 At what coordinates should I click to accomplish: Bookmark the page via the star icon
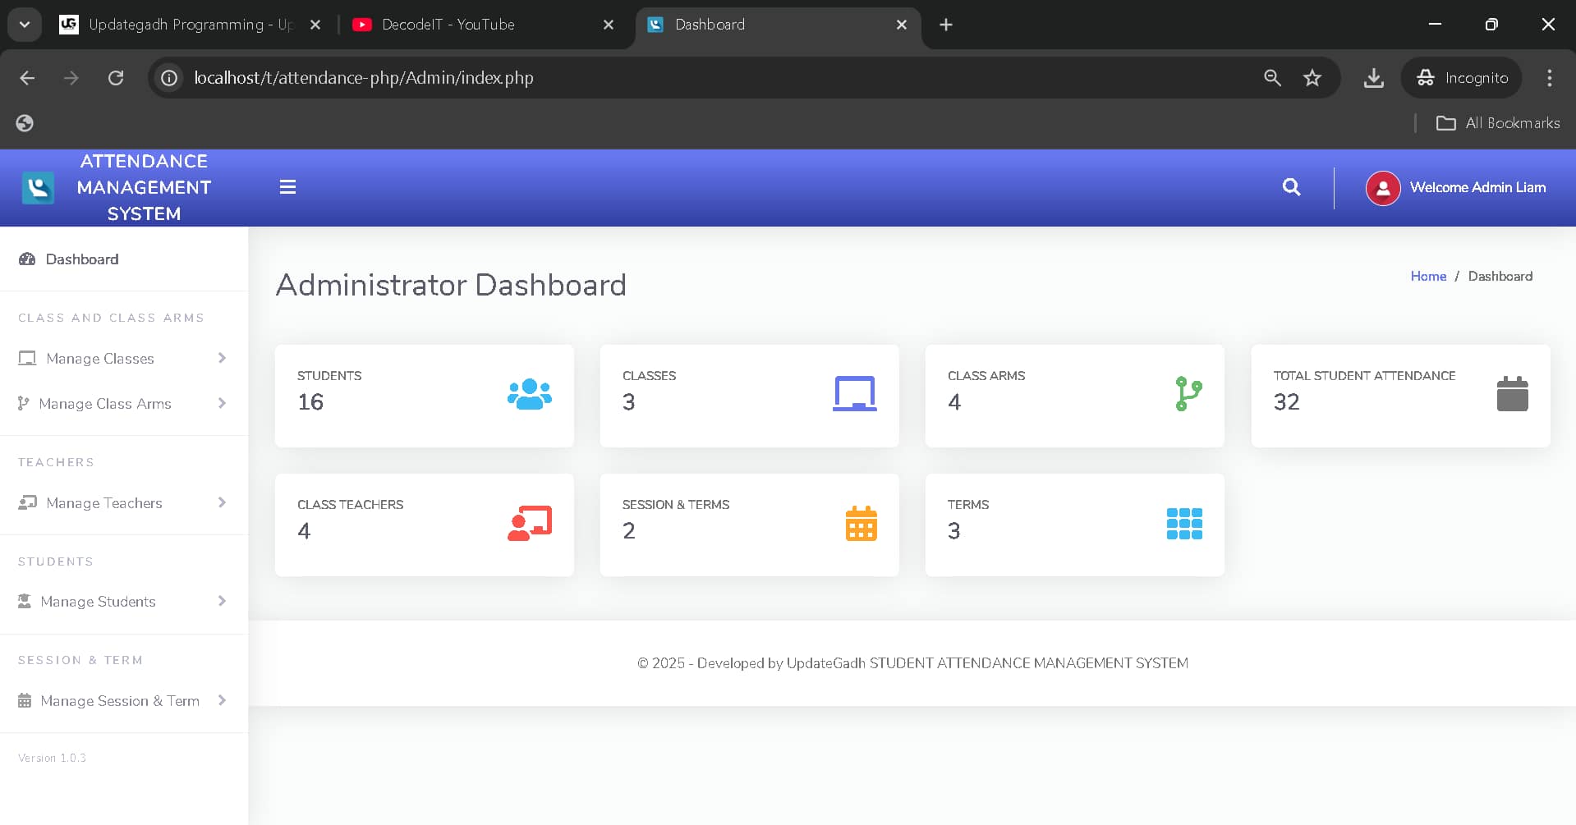[1312, 78]
